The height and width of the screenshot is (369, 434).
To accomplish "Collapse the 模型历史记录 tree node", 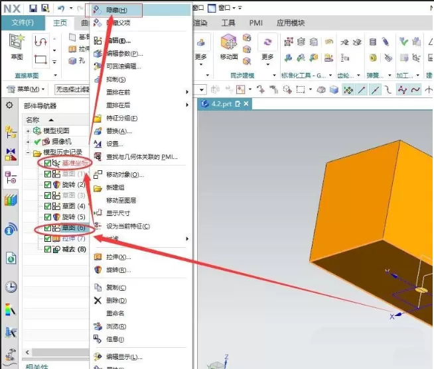I will click(x=28, y=152).
